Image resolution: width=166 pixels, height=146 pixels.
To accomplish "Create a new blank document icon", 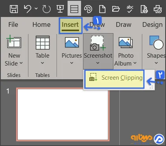I will coord(102,9).
